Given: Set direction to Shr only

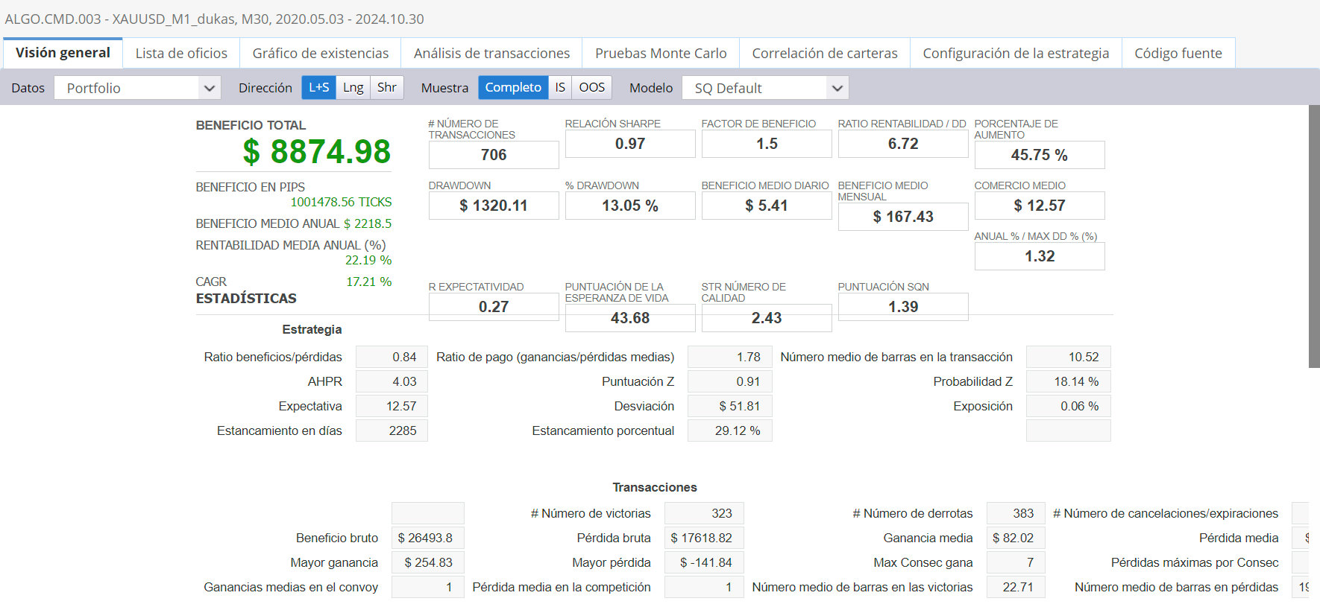Looking at the screenshot, I should (x=386, y=87).
